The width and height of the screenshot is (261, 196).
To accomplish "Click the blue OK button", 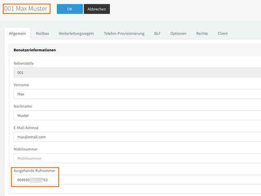I will [x=69, y=9].
